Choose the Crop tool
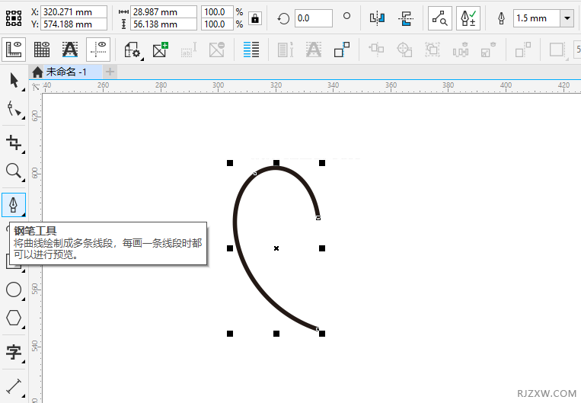The image size is (581, 403). pos(14,142)
